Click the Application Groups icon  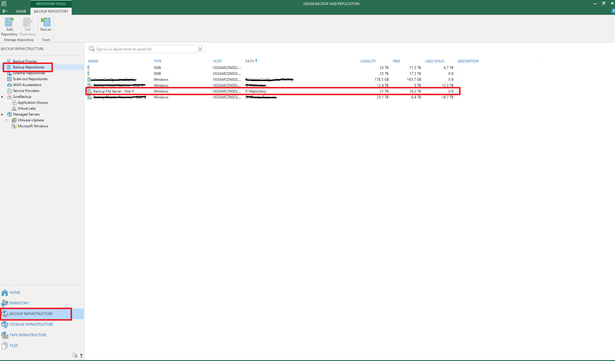pos(14,103)
